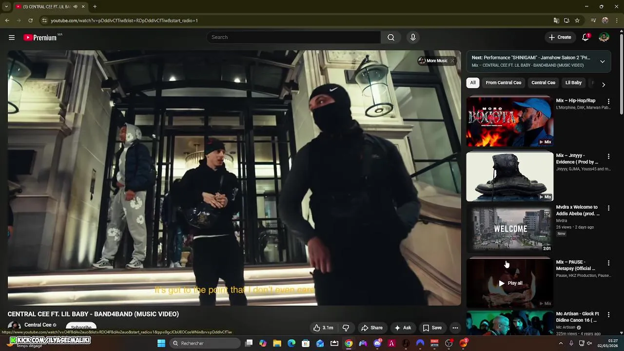The width and height of the screenshot is (624, 351).
Task: Click the YouTube search input field
Action: [x=293, y=38]
